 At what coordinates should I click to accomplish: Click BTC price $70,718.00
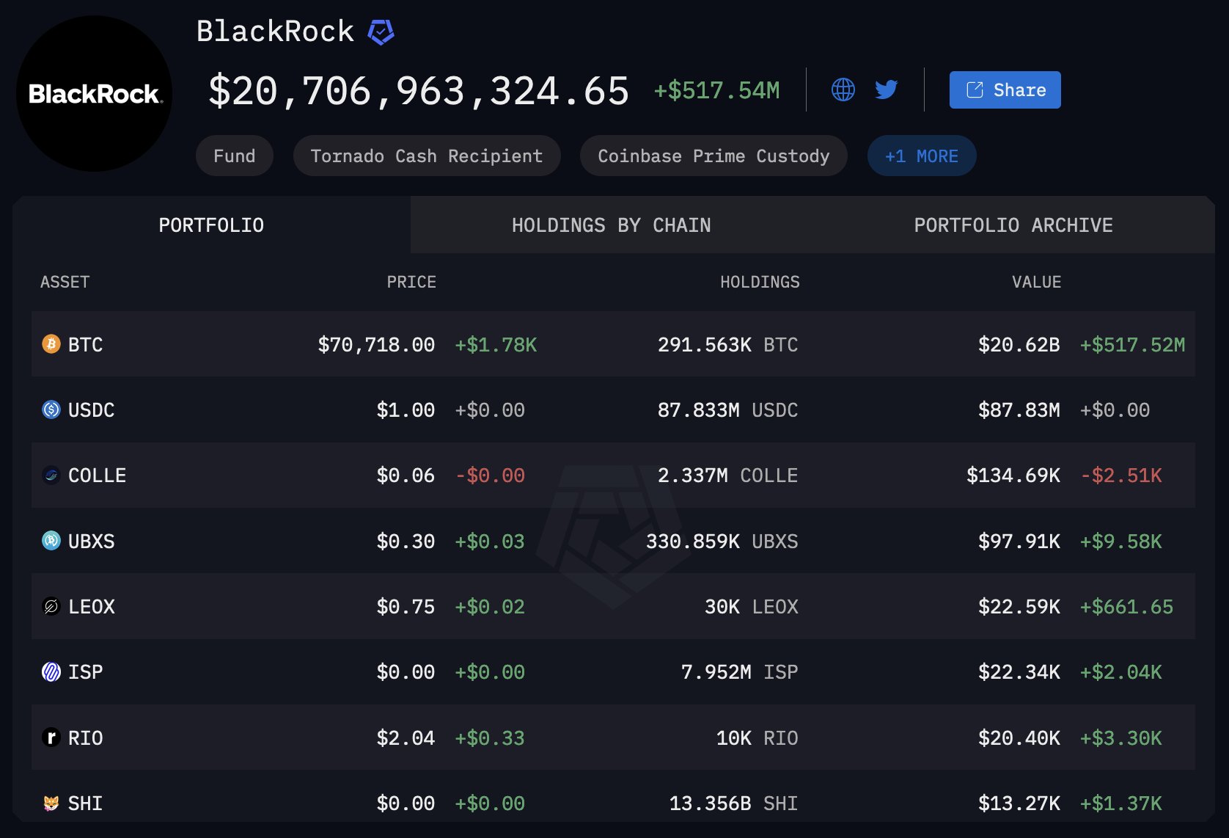click(x=376, y=344)
